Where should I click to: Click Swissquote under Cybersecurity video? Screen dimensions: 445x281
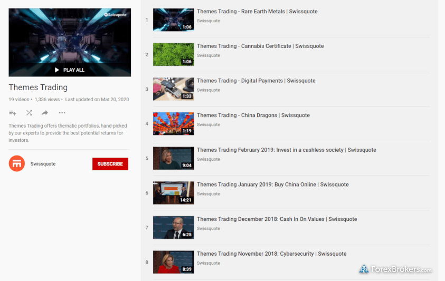(209, 263)
